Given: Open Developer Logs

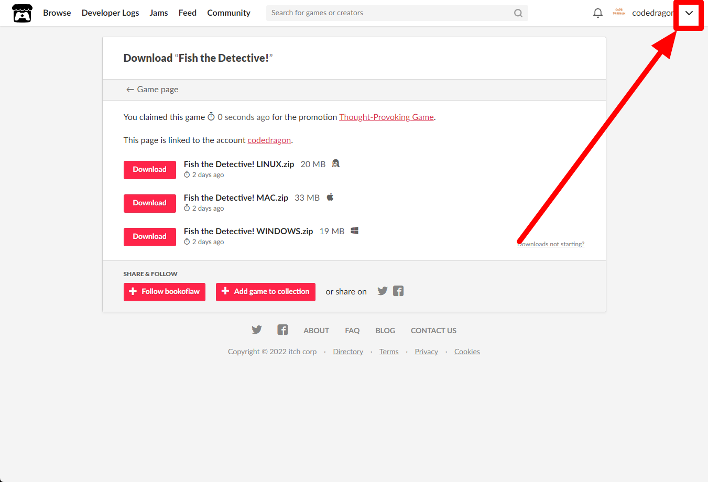Looking at the screenshot, I should point(111,13).
